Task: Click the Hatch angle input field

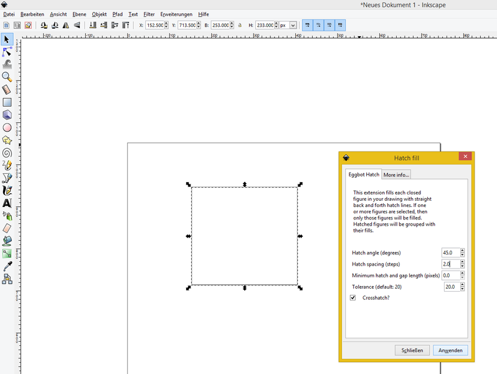Action: (x=451, y=252)
